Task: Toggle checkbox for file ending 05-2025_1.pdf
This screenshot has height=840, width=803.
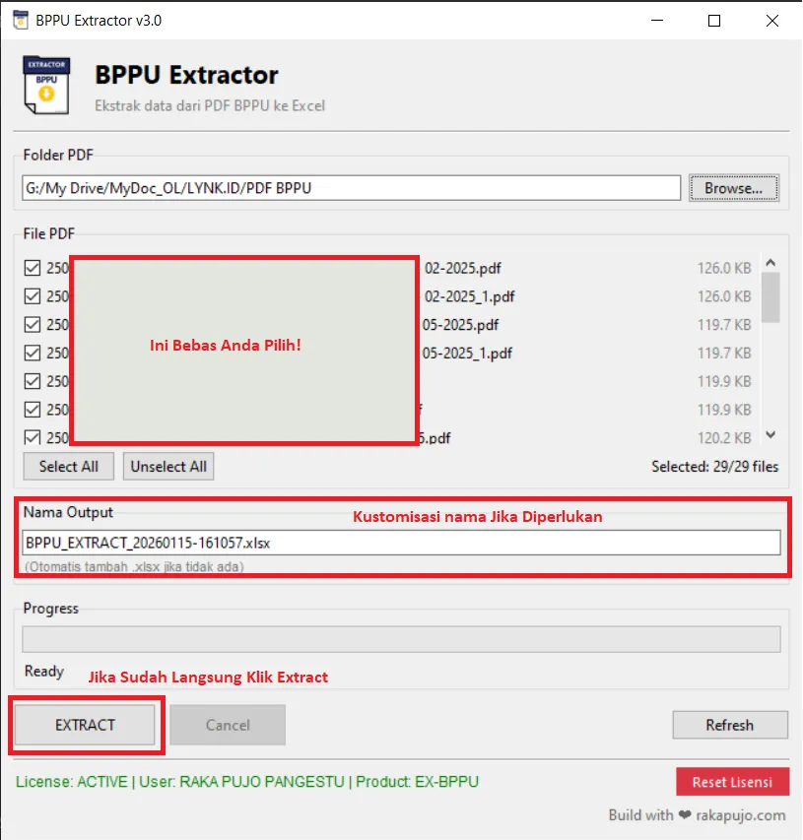Action: coord(33,353)
